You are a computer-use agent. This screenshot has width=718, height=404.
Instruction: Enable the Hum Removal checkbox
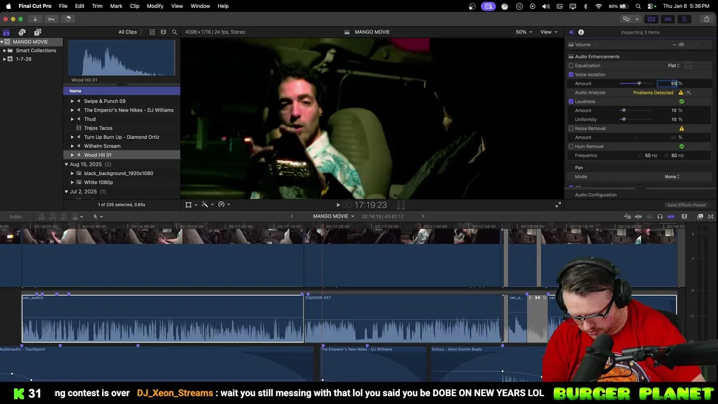point(571,146)
